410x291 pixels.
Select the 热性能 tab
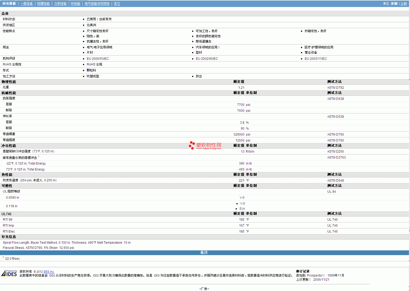tap(75, 4)
